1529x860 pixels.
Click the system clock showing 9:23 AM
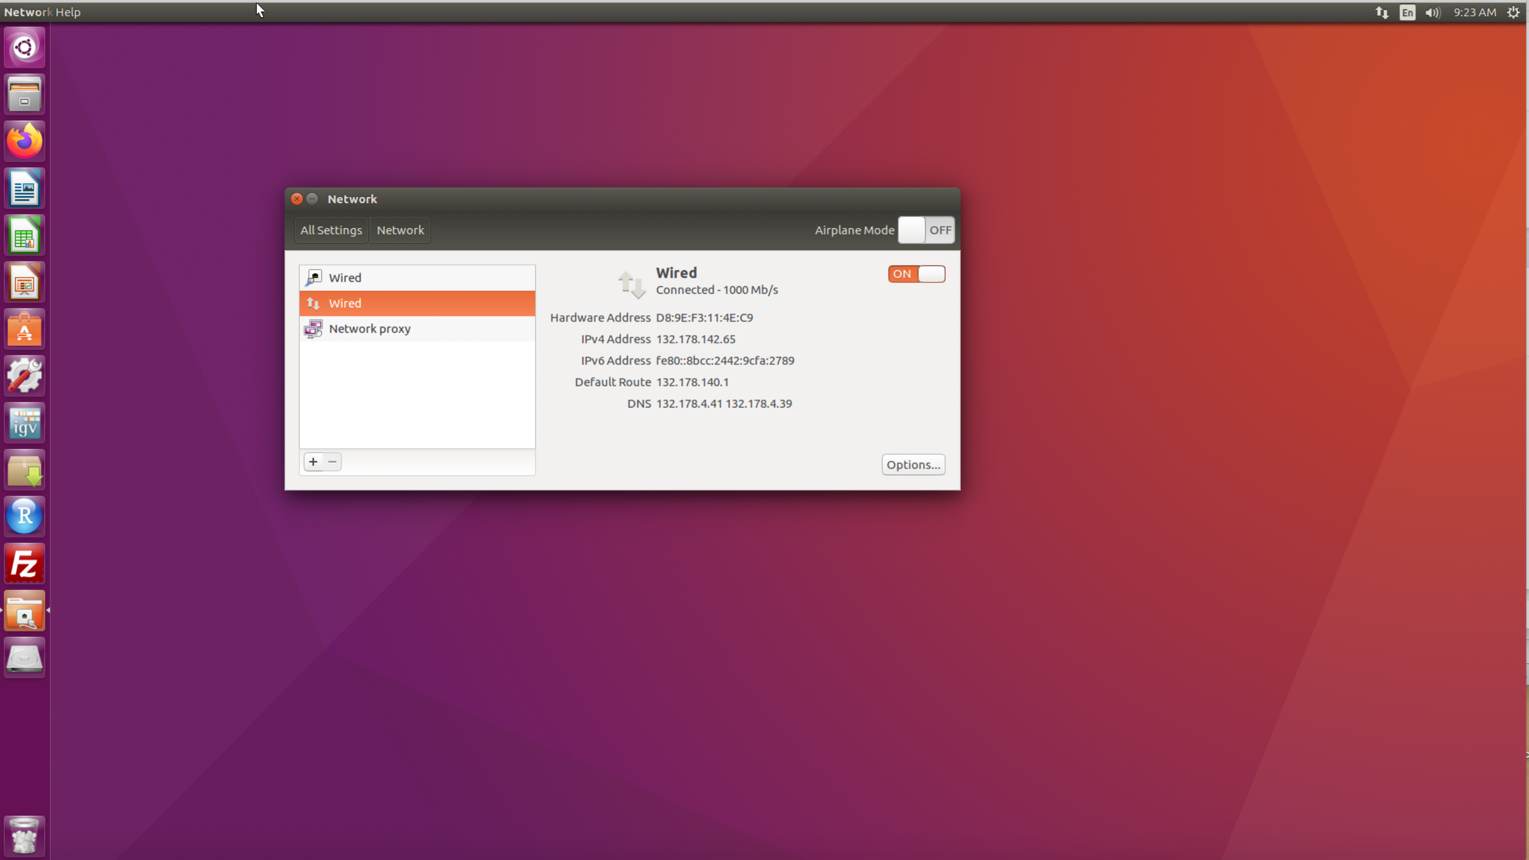(1473, 12)
